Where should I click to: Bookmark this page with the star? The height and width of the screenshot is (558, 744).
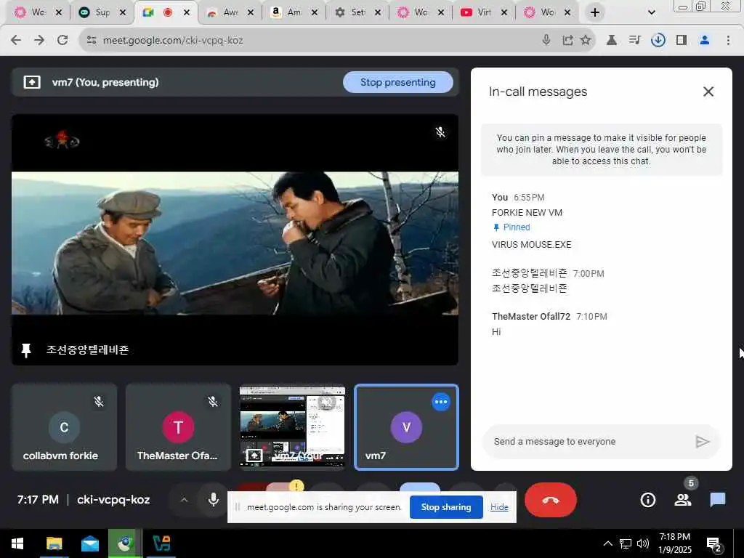coord(586,41)
